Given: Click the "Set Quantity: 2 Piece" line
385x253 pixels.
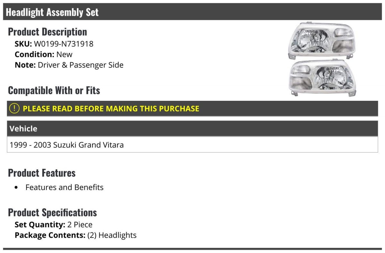Looking at the screenshot, I should point(53,224).
